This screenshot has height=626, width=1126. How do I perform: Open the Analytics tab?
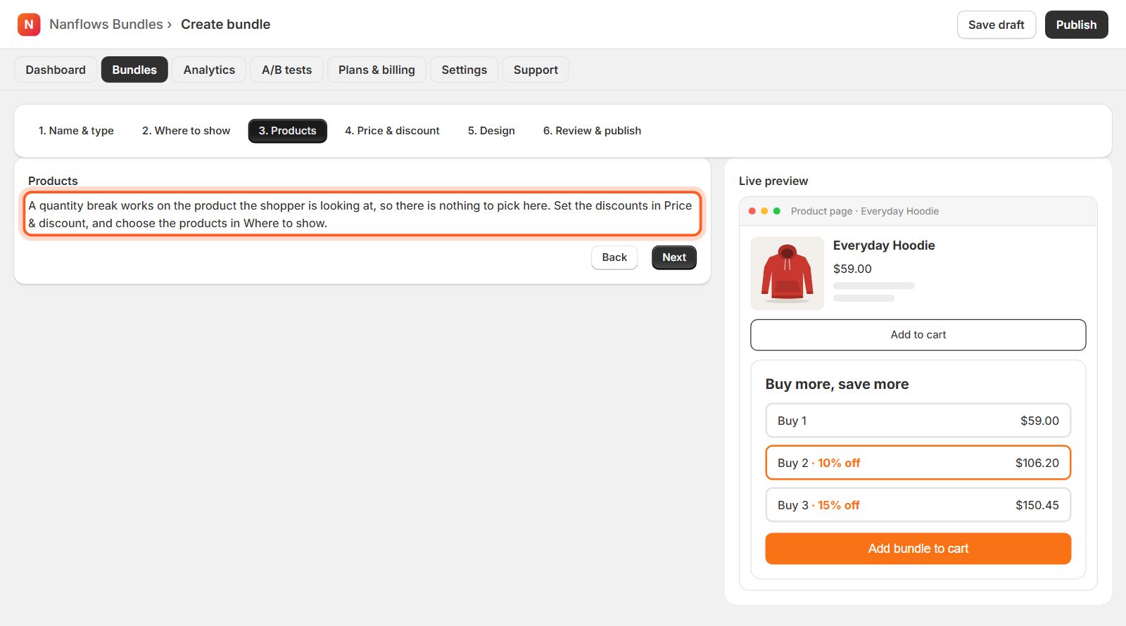(x=209, y=70)
